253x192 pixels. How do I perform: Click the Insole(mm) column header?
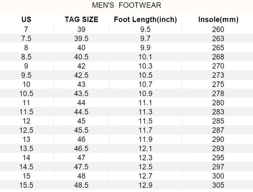point(218,20)
